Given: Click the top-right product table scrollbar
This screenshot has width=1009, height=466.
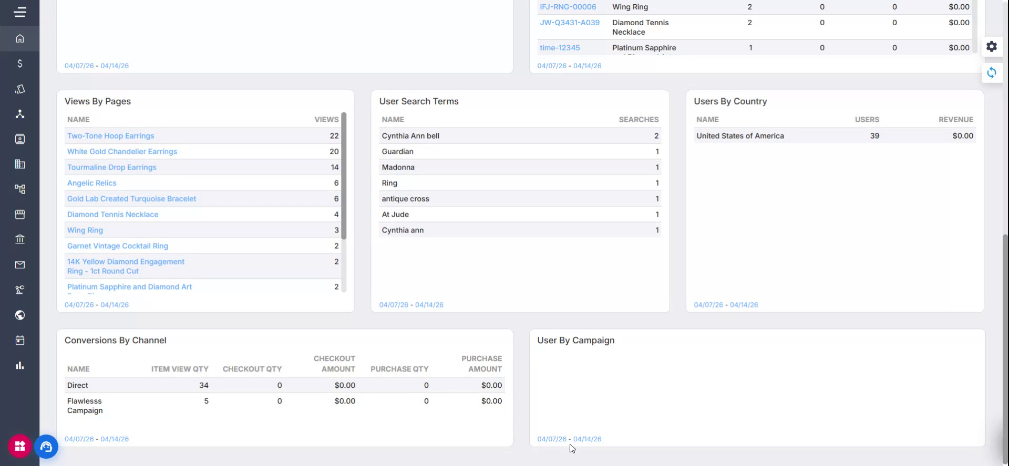Looking at the screenshot, I should coord(975,26).
